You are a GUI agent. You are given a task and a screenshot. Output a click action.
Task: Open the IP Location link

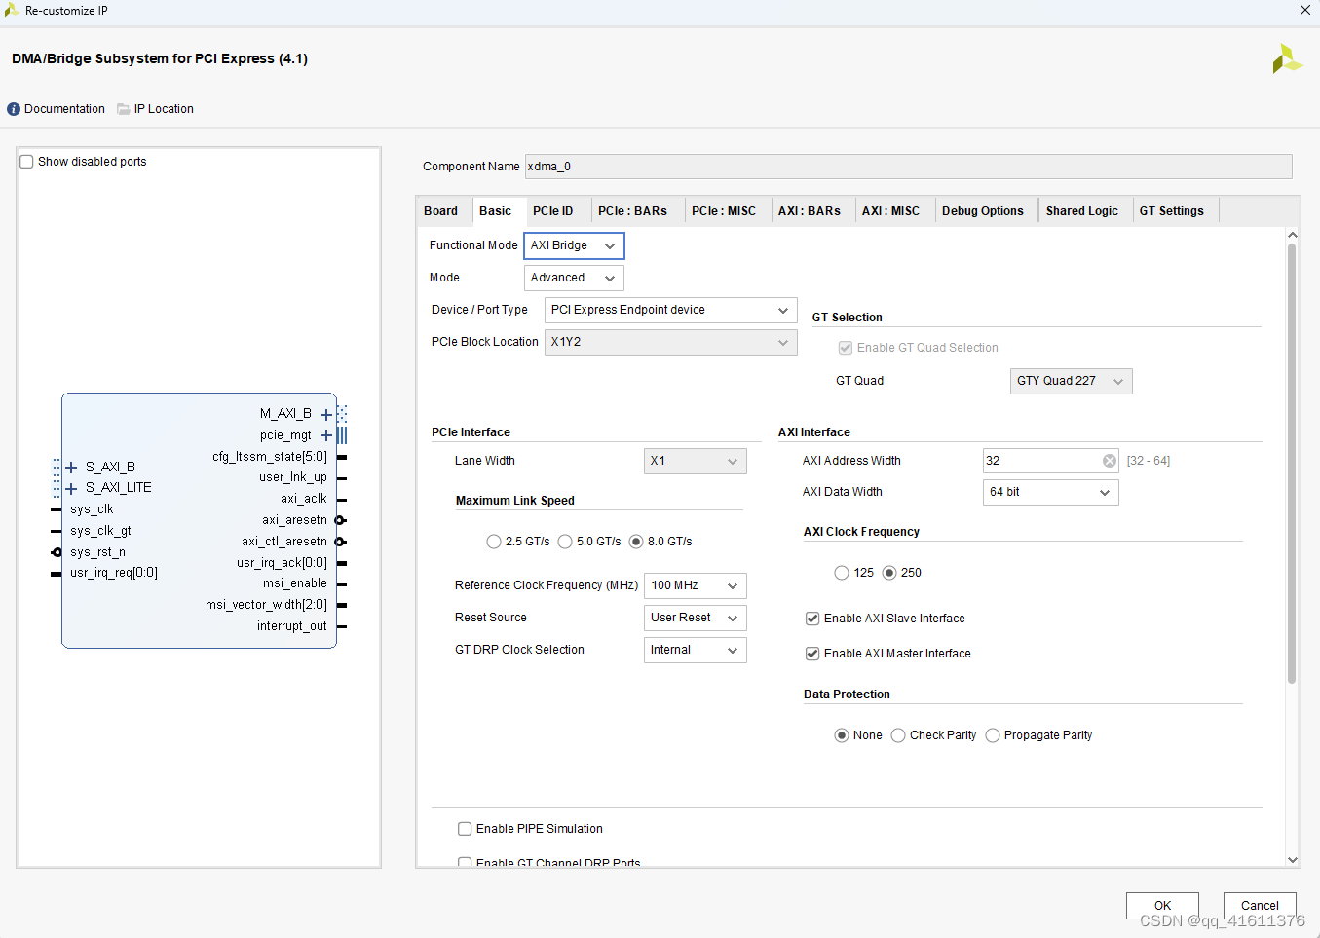tap(164, 109)
